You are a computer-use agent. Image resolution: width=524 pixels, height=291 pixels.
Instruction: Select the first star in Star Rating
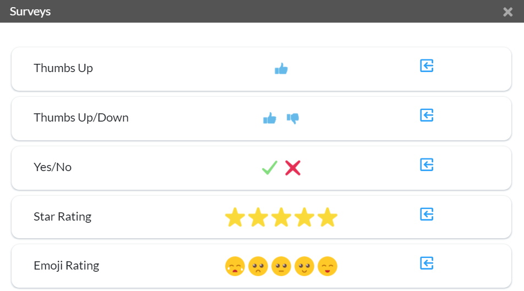coord(235,217)
